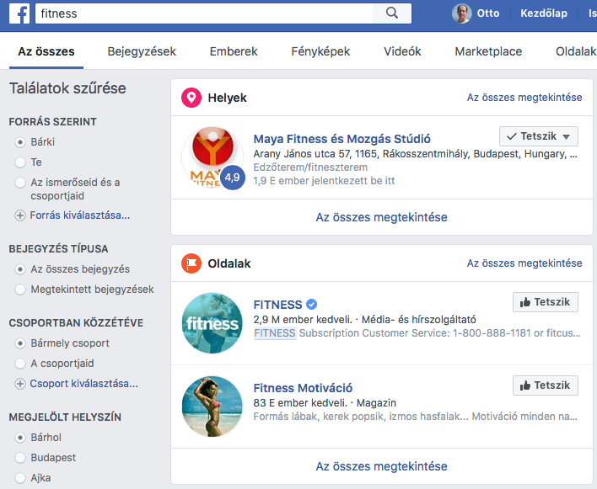Viewport: 597px width, 489px height.
Task: Click the 4,9 rating badge on Maya Fitness
Action: pos(232,178)
